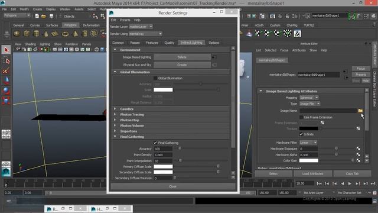Open the Hardware Filter dropdown
This screenshot has height=213, width=378.
tap(308, 143)
